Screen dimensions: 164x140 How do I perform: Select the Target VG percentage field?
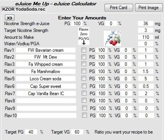pyautogui.click(x=77, y=132)
